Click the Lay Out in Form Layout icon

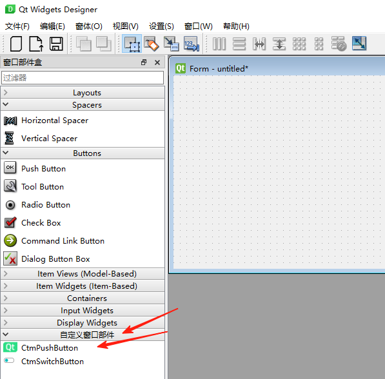pyautogui.click(x=319, y=44)
